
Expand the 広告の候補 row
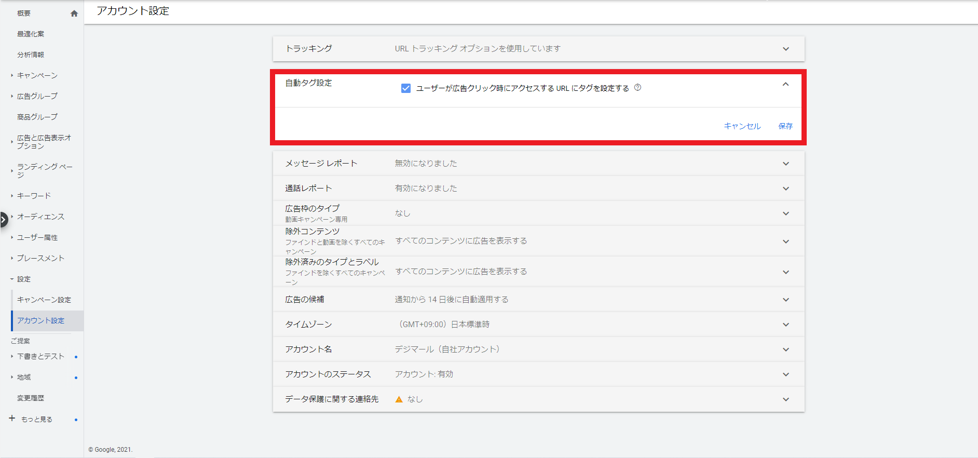539,300
